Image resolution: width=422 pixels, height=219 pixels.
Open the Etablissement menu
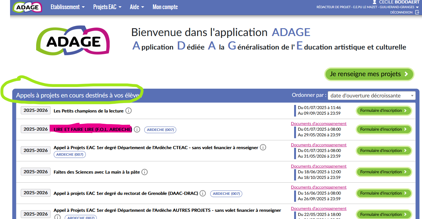pos(68,7)
